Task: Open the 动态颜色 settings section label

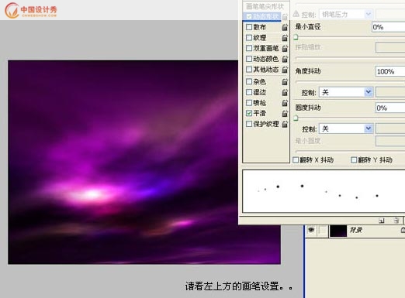Action: click(266, 59)
